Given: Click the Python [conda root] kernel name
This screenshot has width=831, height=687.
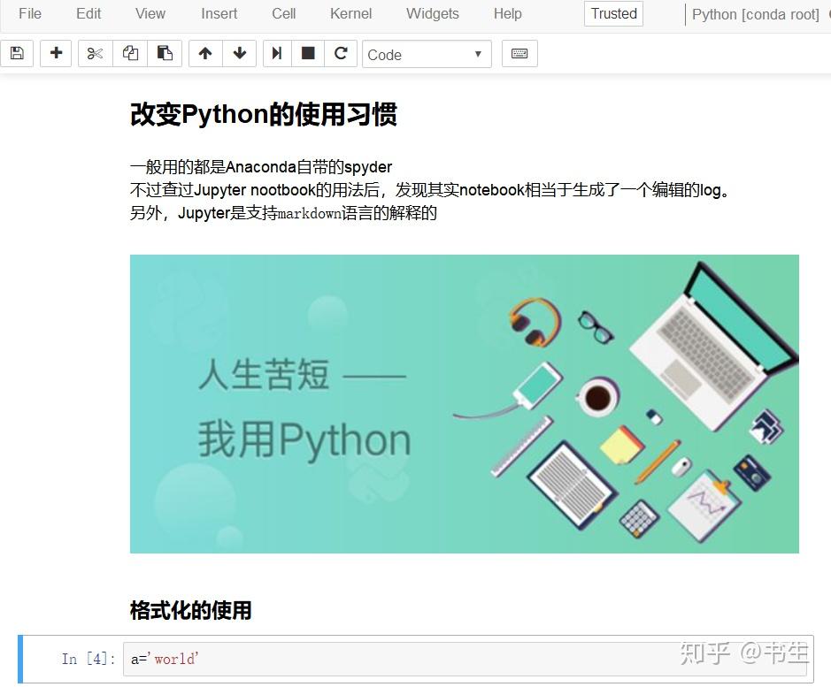Looking at the screenshot, I should (755, 14).
